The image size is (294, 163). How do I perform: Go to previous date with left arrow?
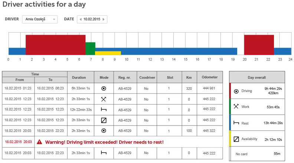click(x=81, y=19)
